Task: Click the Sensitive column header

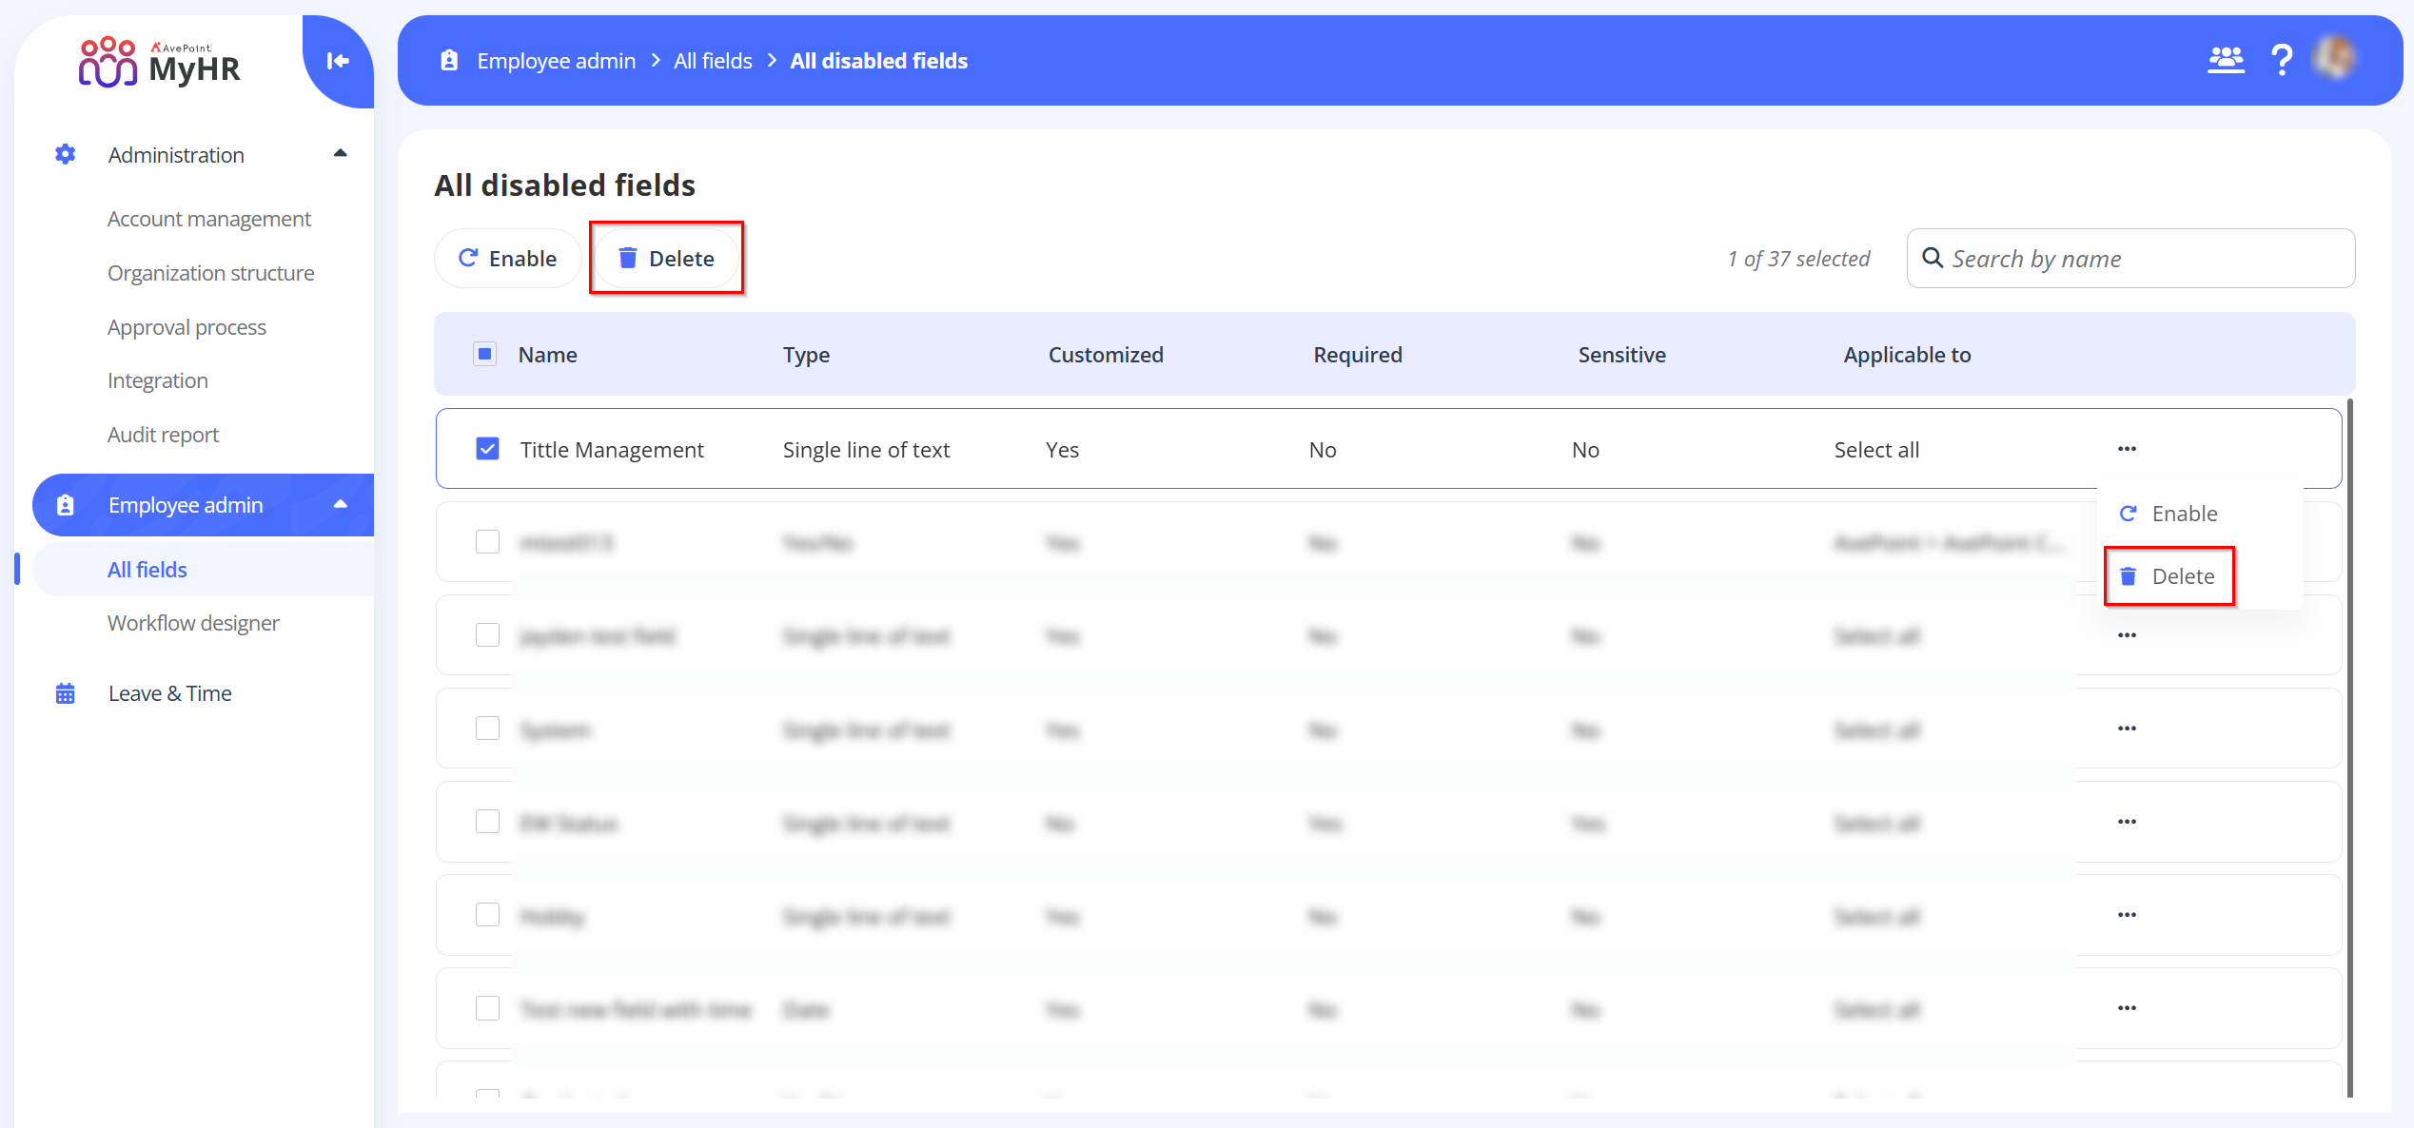Action: [1621, 355]
